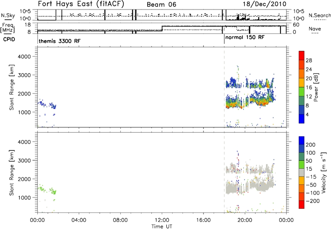
Task: Pick the lowest blue band of the Power colorbar
Action: (302, 119)
